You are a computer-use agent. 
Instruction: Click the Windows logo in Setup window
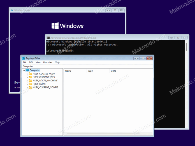pos(68,26)
